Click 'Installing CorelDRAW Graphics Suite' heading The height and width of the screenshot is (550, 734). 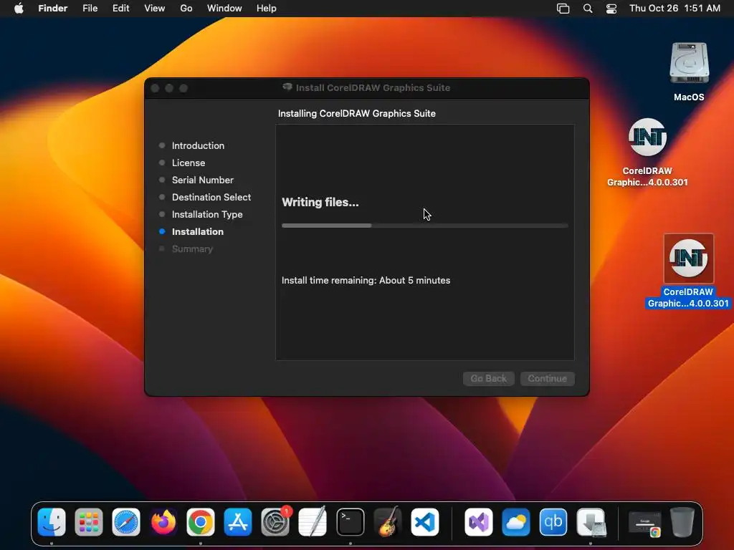click(x=357, y=114)
